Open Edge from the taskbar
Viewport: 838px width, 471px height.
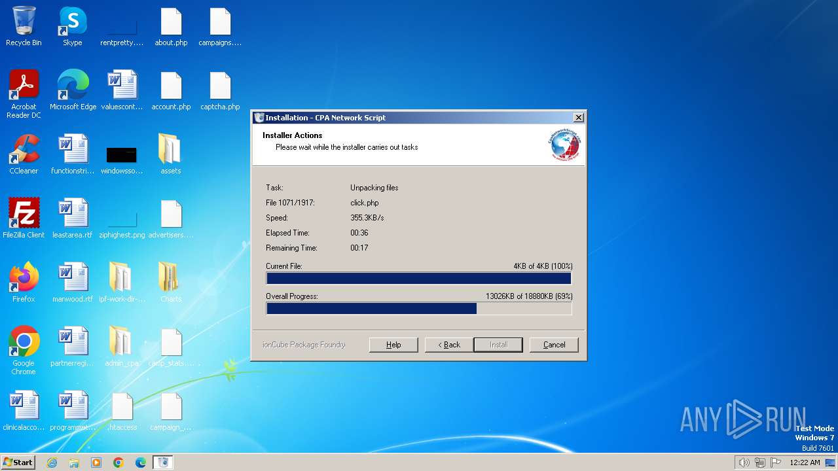(141, 462)
